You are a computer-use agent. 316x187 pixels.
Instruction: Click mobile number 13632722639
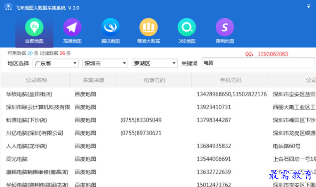click(214, 172)
